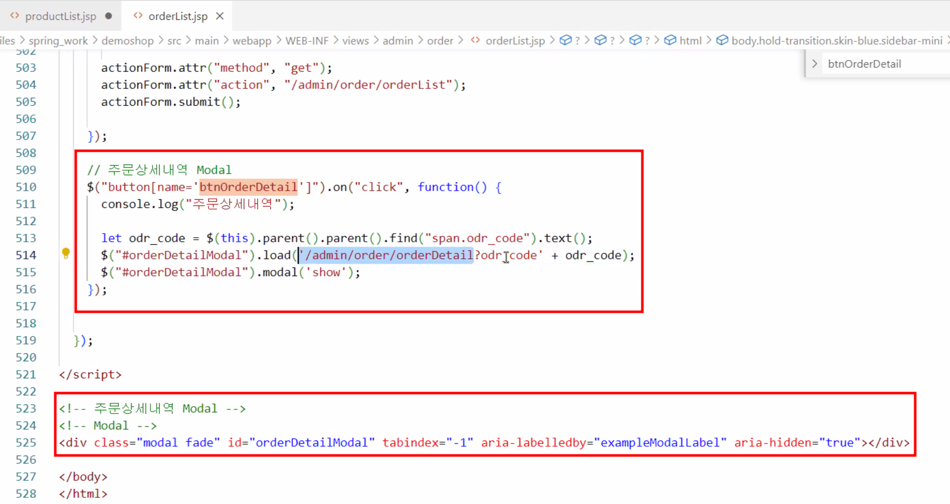Image resolution: width=950 pixels, height=504 pixels.
Task: Switch to the productList.jsp tab
Action: pyautogui.click(x=60, y=16)
